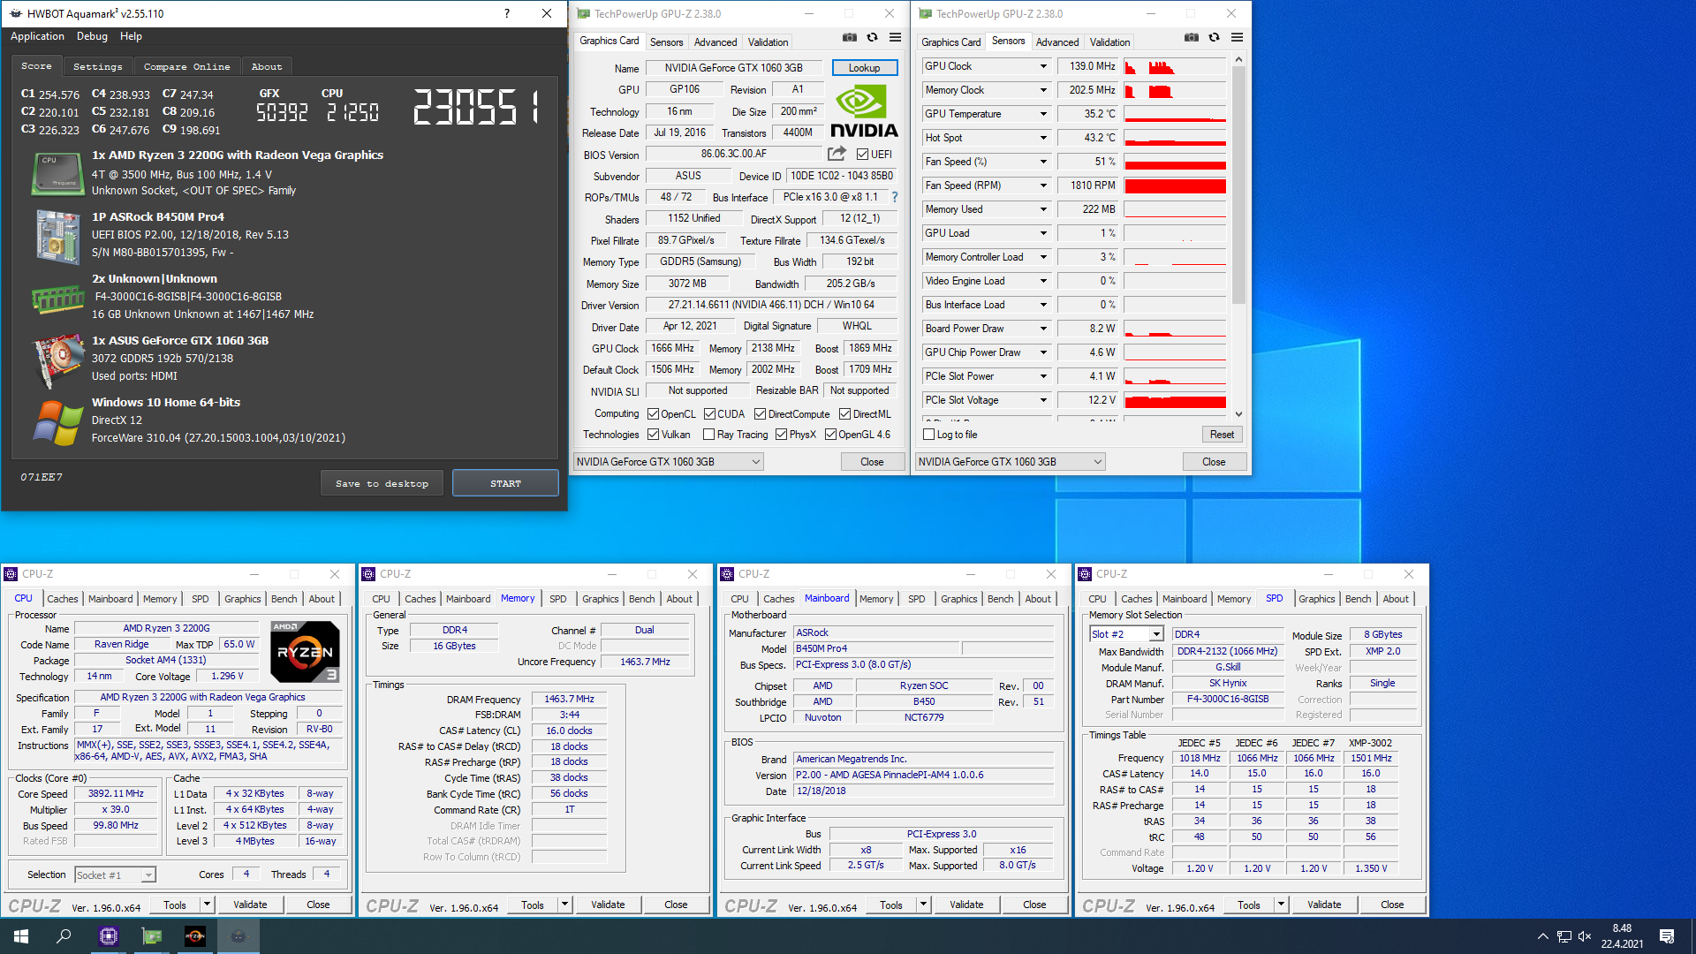The height and width of the screenshot is (954, 1696).
Task: Open Caches tab in CPU-Z CPU window
Action: coord(63,599)
